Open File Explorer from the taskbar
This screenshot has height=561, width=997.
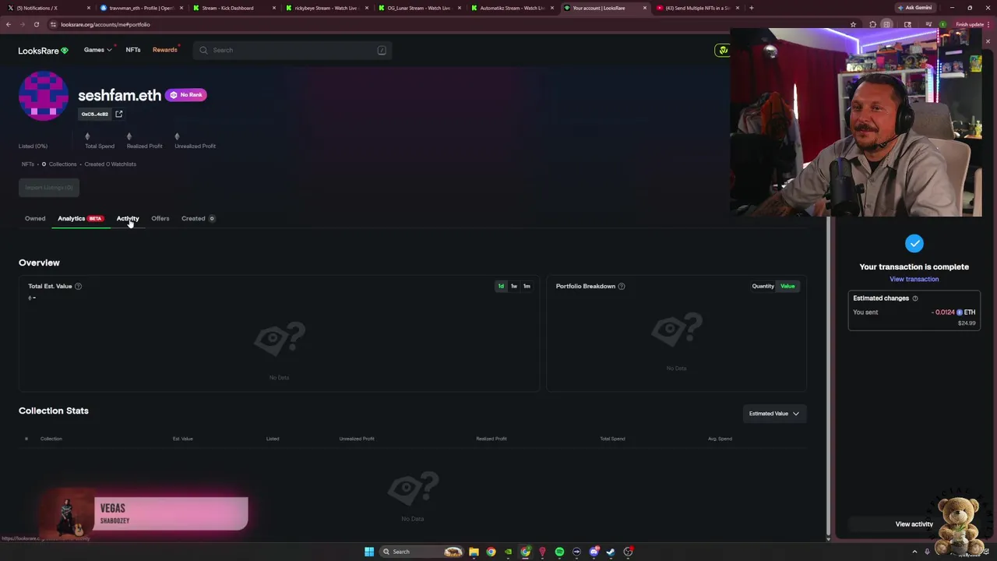coord(474,552)
